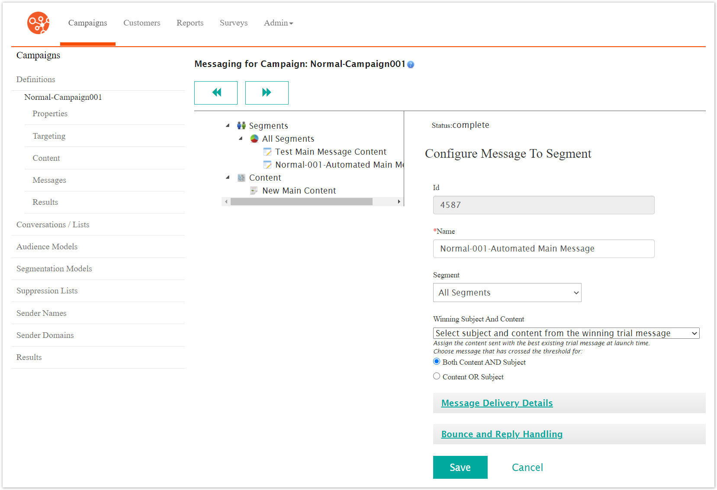Expand Message Delivery Details section
This screenshot has width=717, height=490.
pyautogui.click(x=497, y=403)
